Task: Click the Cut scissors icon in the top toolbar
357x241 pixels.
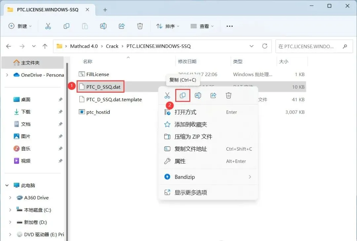Action: click(48, 26)
